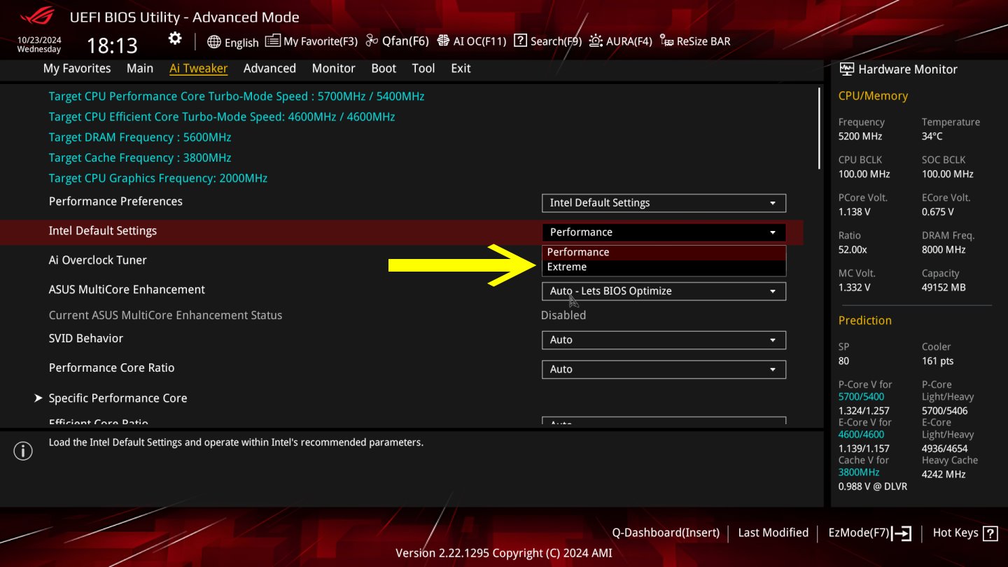Click the 5200 MHz frequency value
Screen dimensions: 1008x567
(x=860, y=136)
